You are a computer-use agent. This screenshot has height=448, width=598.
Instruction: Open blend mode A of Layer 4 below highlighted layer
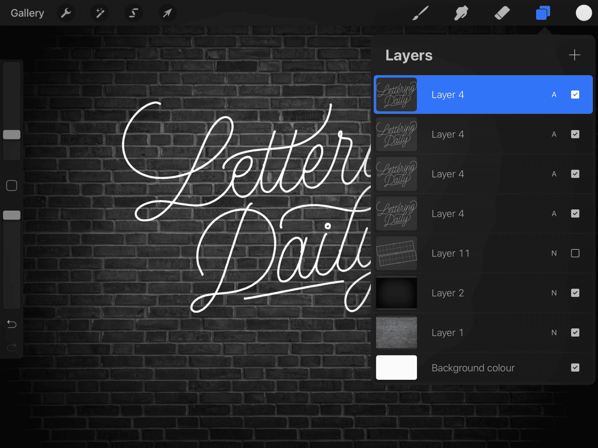(554, 134)
